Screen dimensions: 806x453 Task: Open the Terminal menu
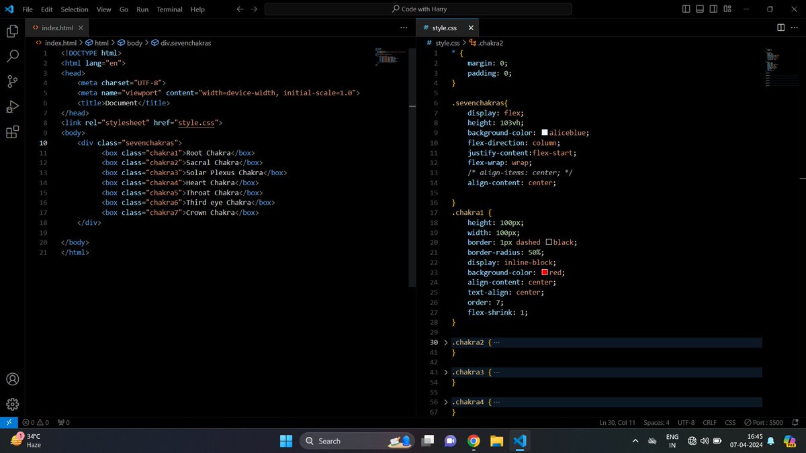[169, 9]
